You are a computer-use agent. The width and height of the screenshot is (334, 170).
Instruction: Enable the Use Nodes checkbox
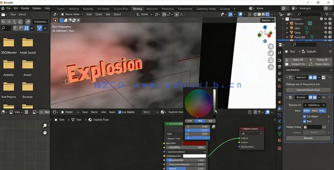click(120, 112)
